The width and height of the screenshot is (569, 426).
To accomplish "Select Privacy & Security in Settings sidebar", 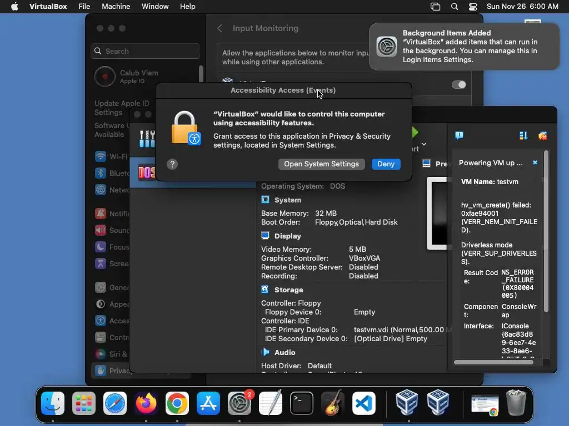I will (111, 371).
